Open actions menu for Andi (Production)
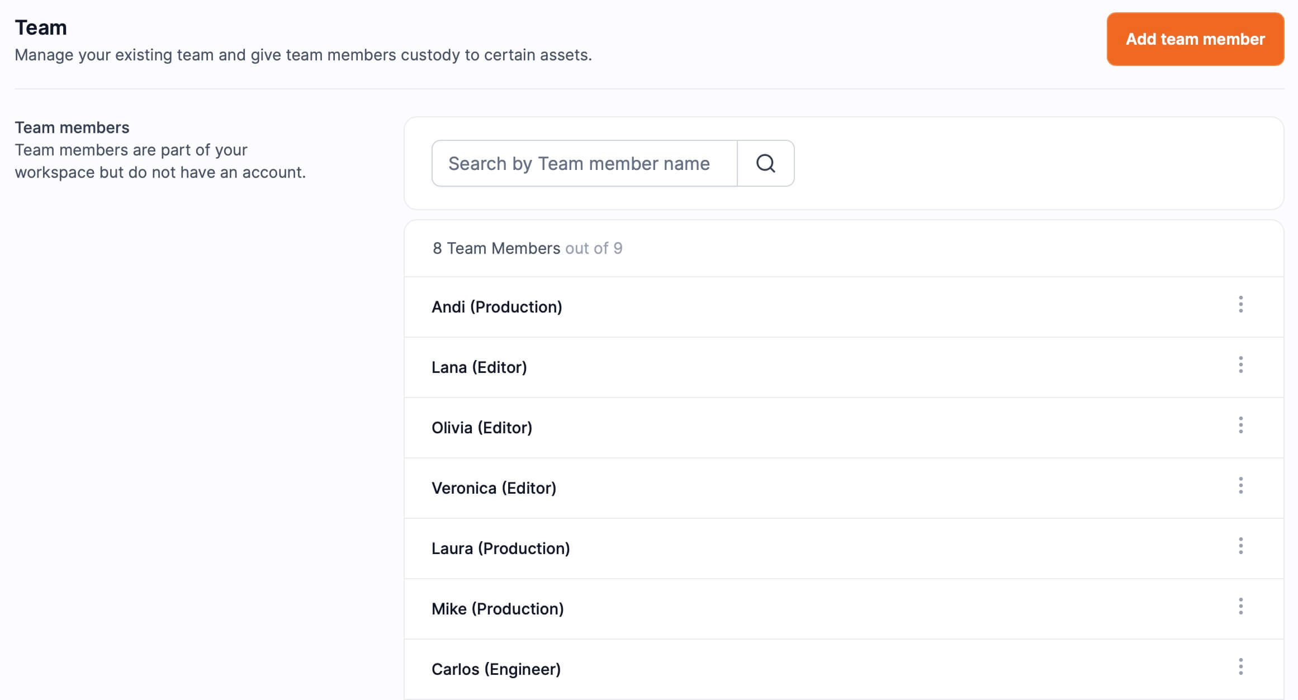 click(x=1240, y=305)
